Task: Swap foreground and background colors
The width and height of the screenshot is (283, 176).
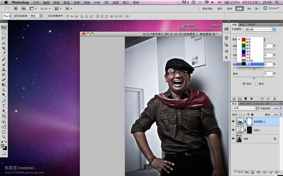Action: [x=6, y=142]
